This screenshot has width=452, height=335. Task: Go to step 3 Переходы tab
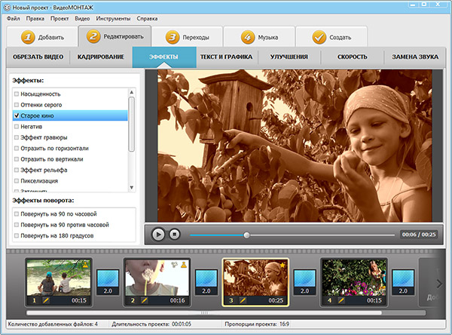coord(187,37)
